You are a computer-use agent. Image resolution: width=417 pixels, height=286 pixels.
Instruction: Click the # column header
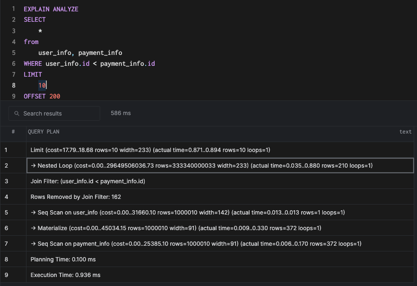point(13,132)
